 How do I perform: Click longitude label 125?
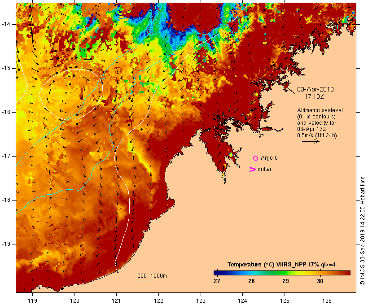(285, 301)
